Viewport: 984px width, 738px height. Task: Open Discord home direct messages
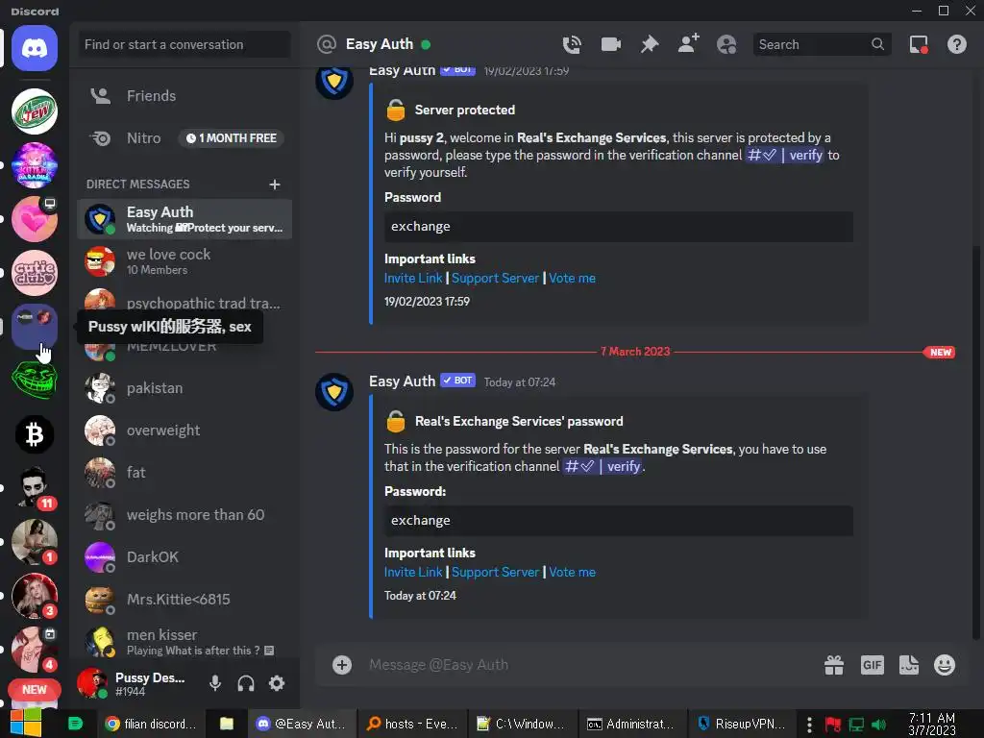coord(35,48)
